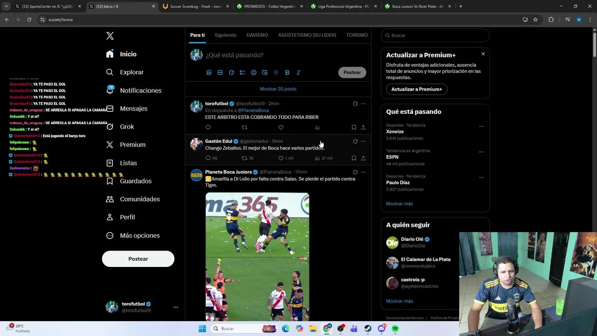Open options for the Paulo Díaz trend
The height and width of the screenshot is (336, 597).
(x=481, y=178)
